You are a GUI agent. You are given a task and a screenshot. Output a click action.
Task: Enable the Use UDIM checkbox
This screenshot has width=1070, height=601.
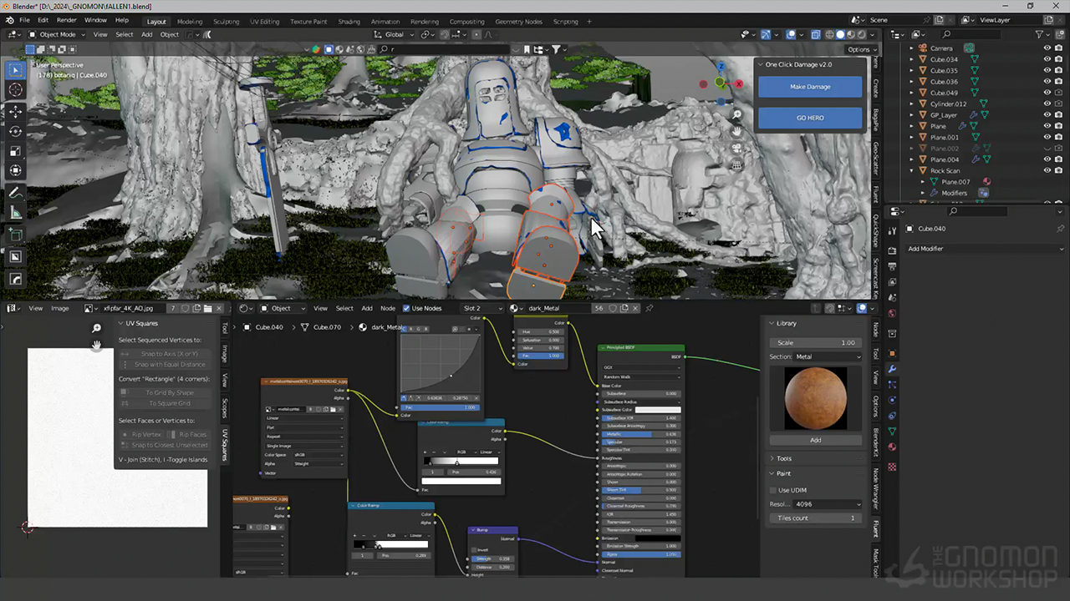coord(772,490)
